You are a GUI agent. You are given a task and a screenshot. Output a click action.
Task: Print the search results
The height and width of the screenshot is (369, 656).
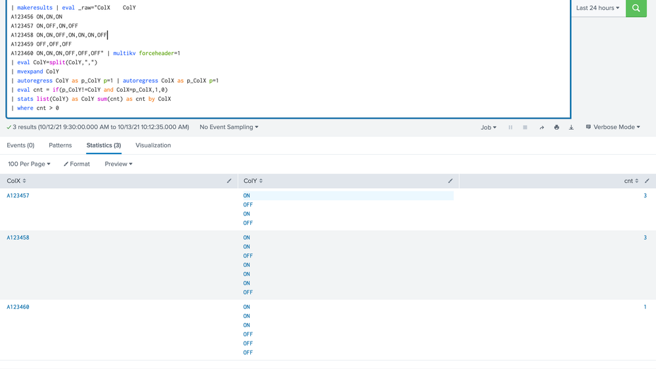[556, 127]
